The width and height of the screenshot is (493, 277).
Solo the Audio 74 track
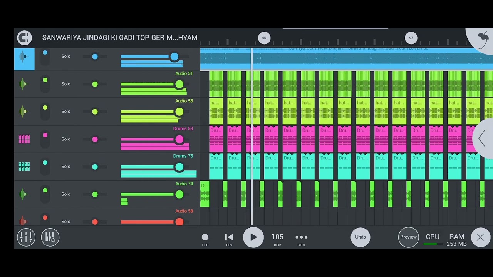pyautogui.click(x=66, y=194)
